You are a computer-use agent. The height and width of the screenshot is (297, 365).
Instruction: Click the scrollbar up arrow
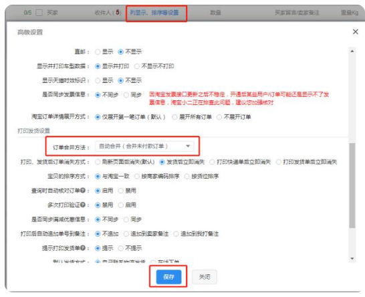pos(352,52)
